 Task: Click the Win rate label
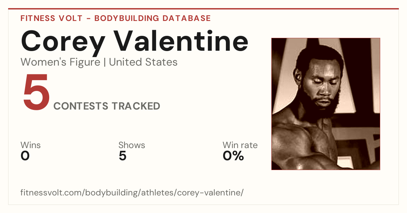pos(240,145)
